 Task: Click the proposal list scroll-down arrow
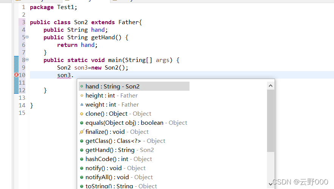point(271,184)
